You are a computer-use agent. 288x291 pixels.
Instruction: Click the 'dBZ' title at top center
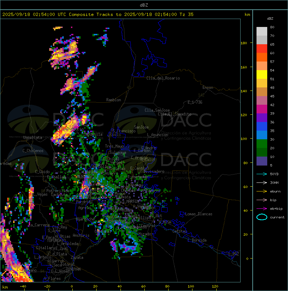[144, 5]
